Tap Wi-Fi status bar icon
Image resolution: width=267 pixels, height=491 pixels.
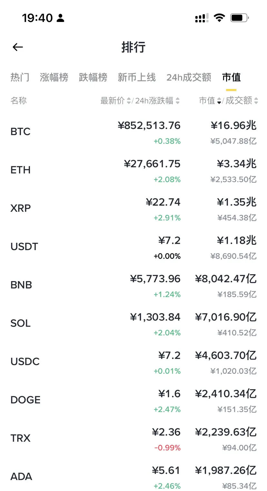(219, 18)
